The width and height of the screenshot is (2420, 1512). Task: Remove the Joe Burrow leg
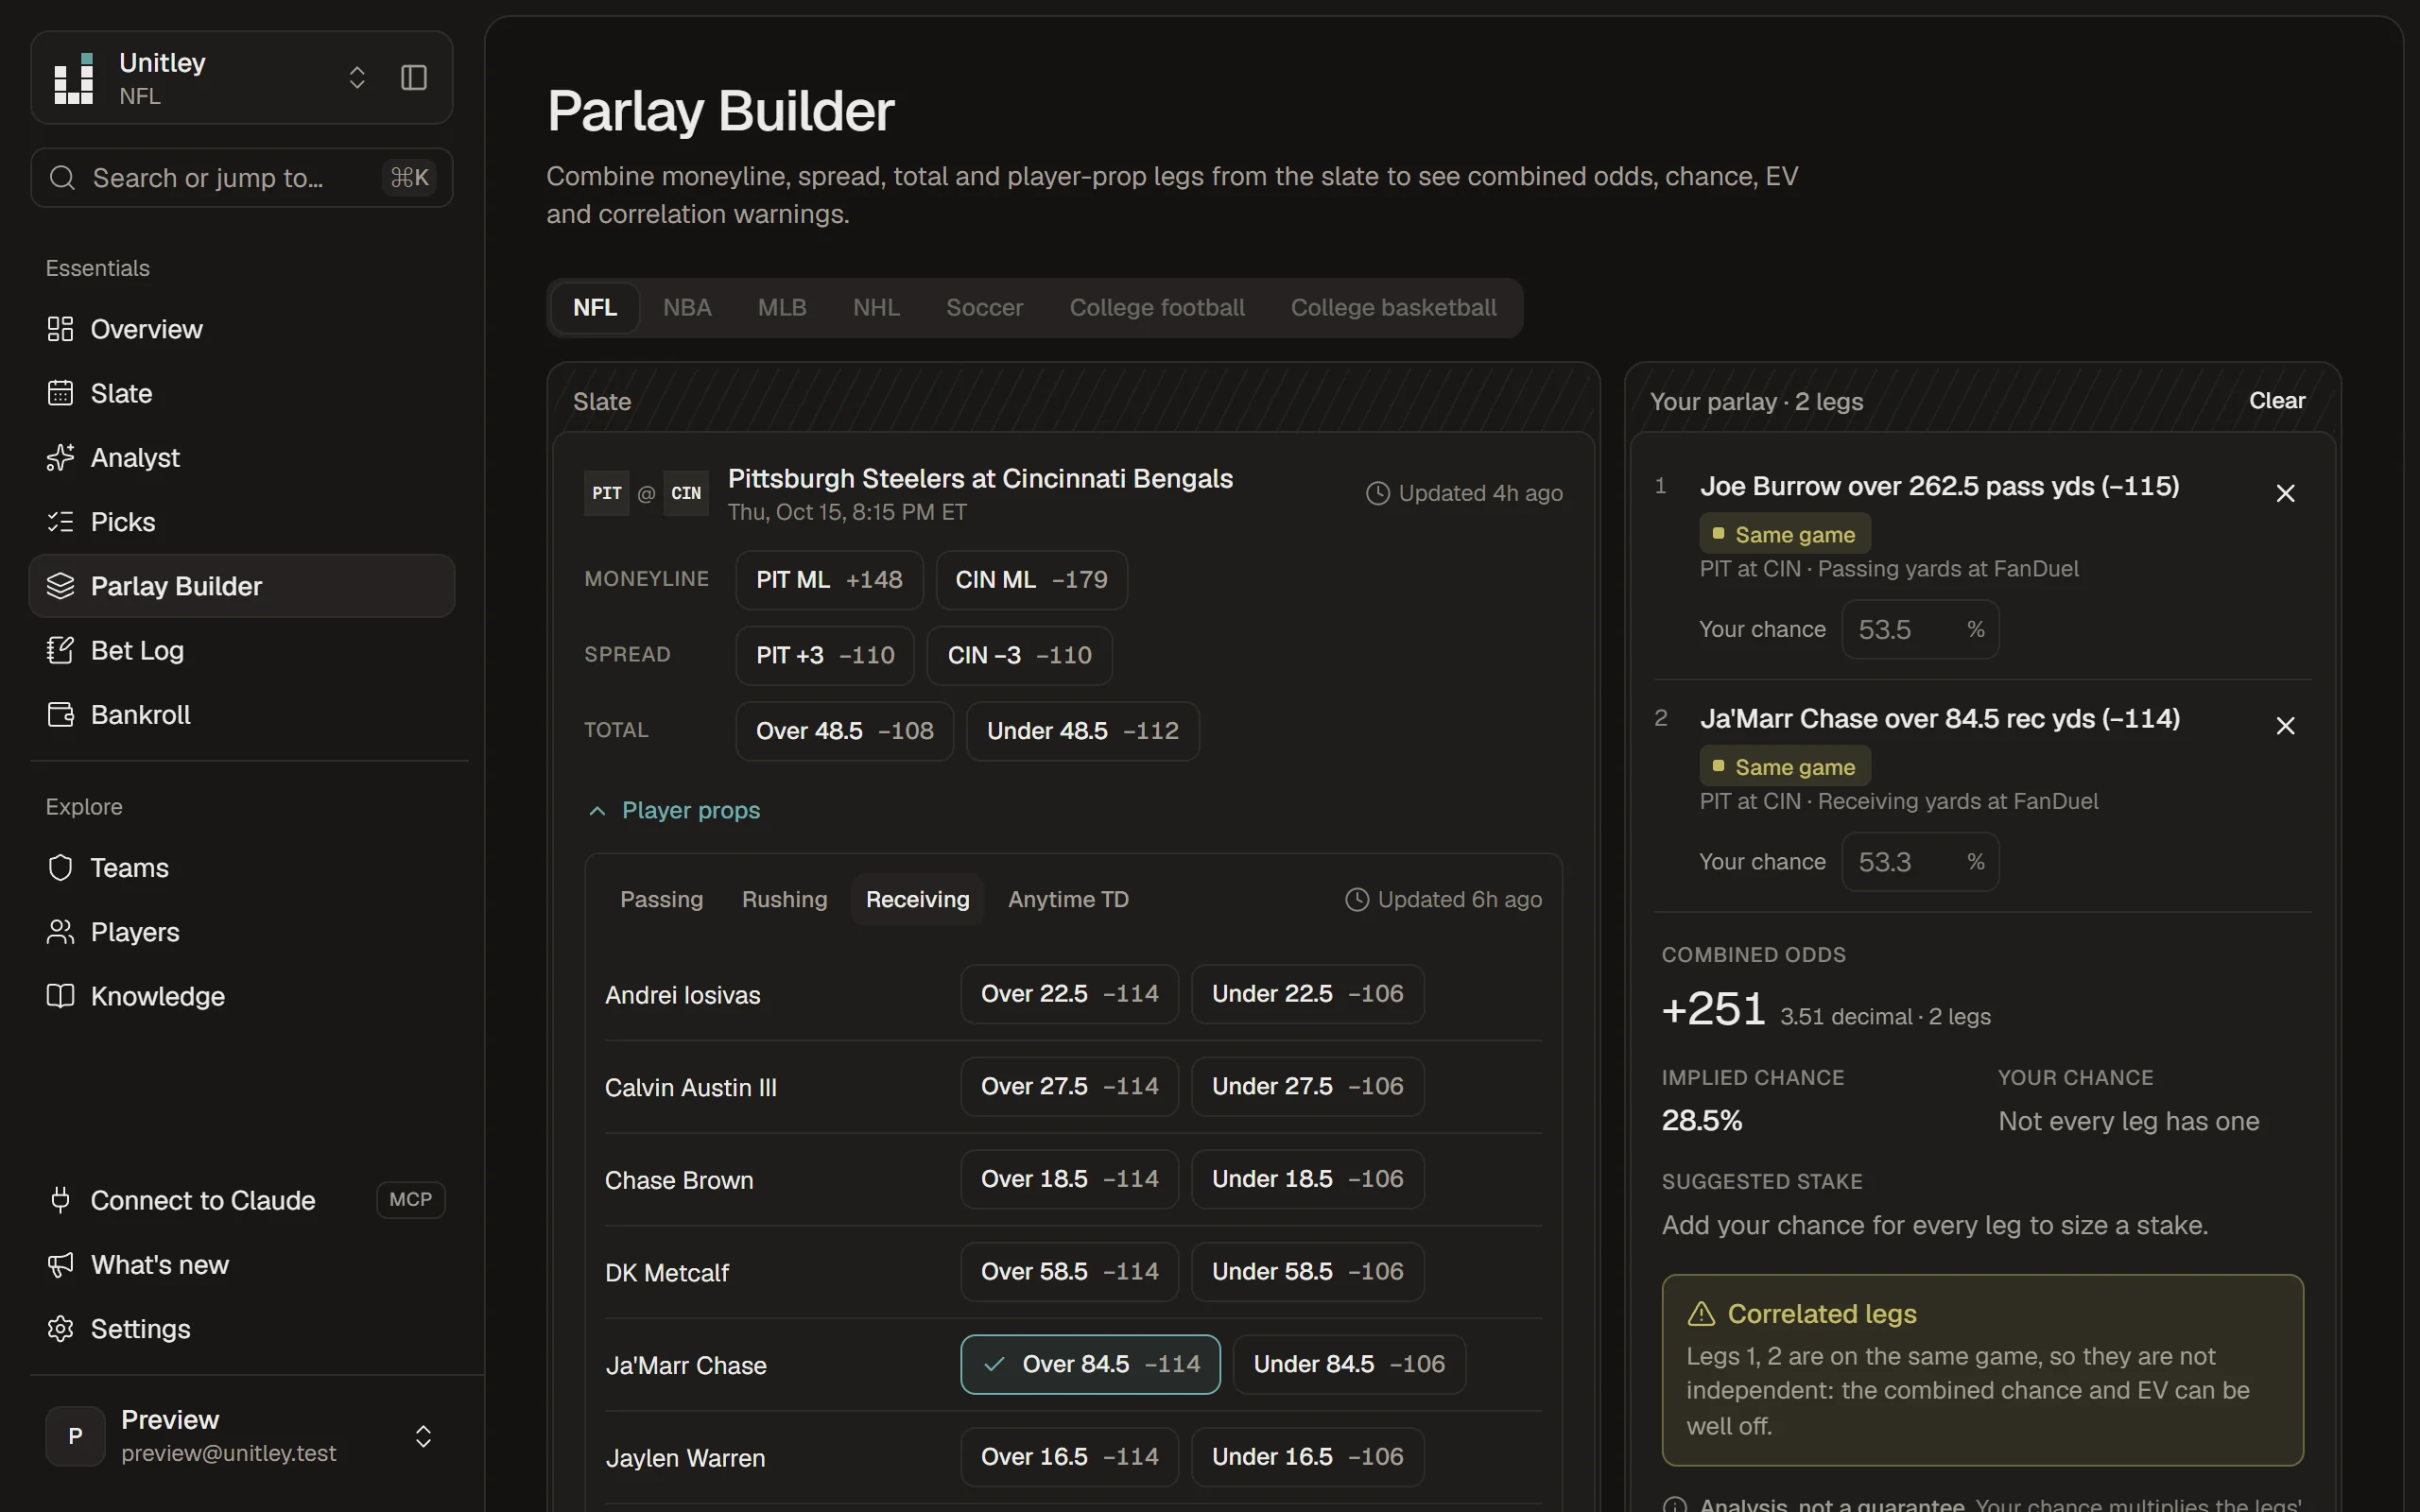(2285, 493)
